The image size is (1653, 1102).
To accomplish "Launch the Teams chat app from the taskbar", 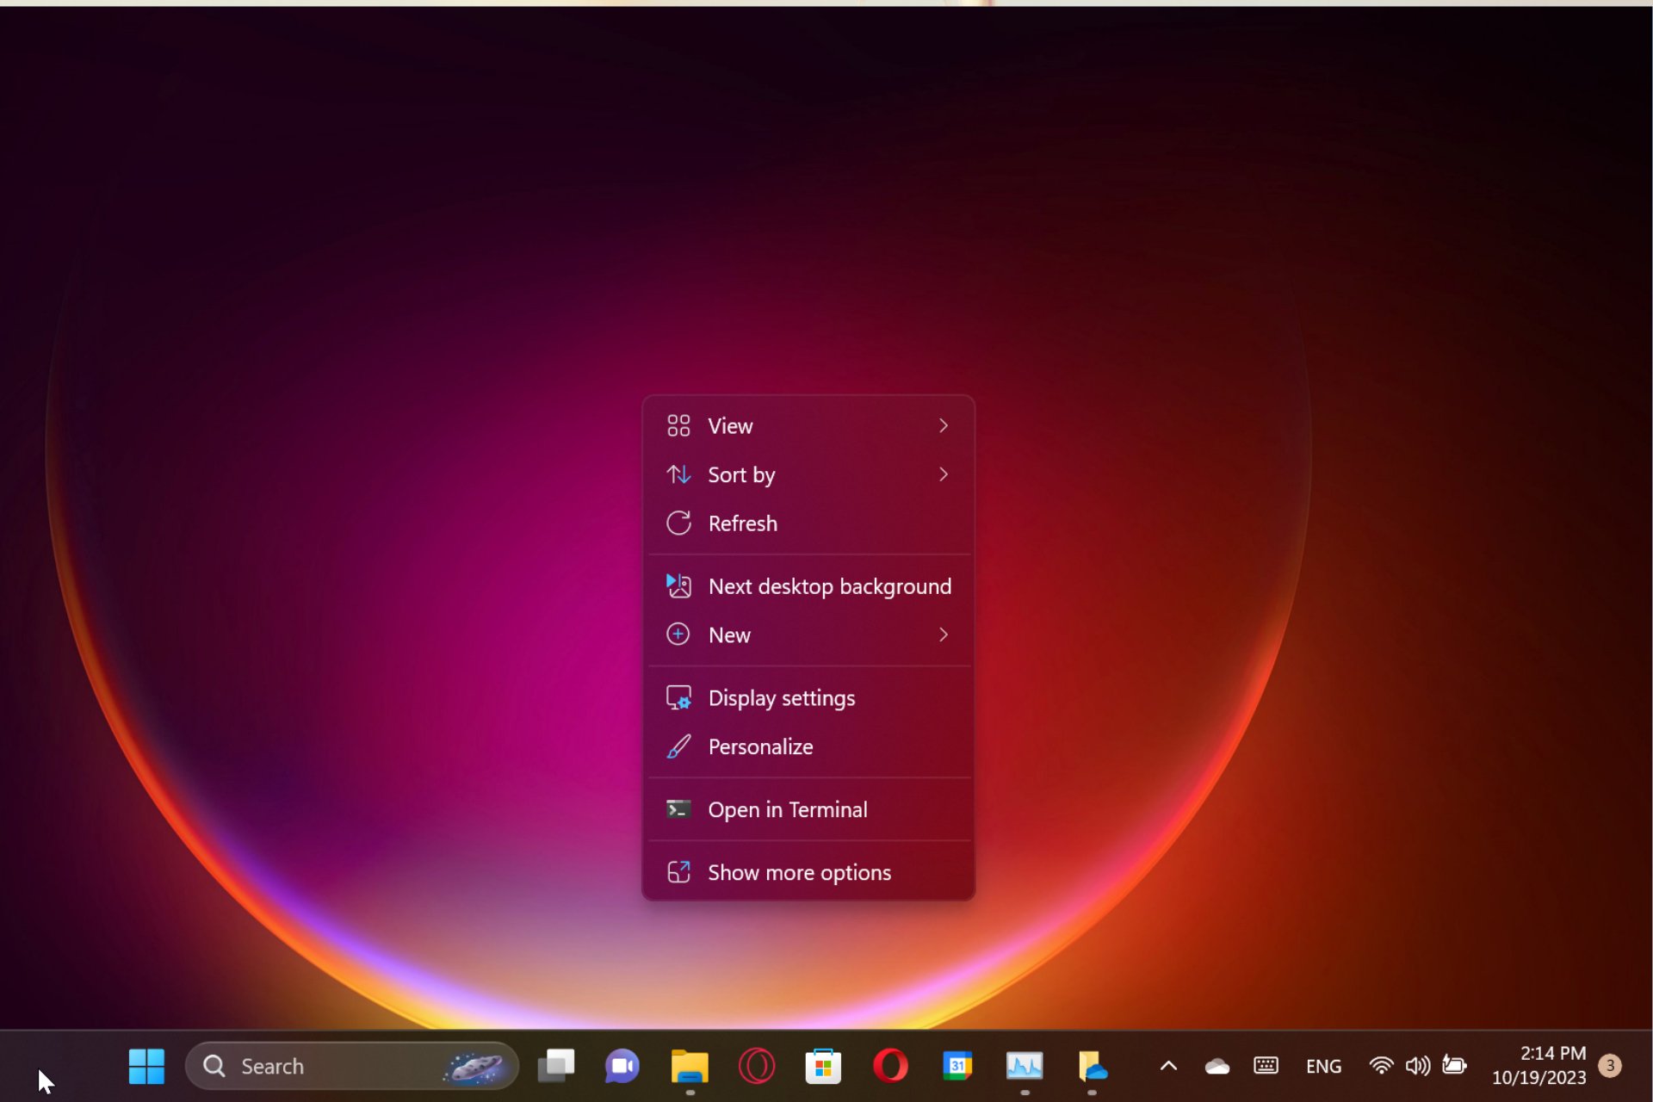I will (x=622, y=1066).
